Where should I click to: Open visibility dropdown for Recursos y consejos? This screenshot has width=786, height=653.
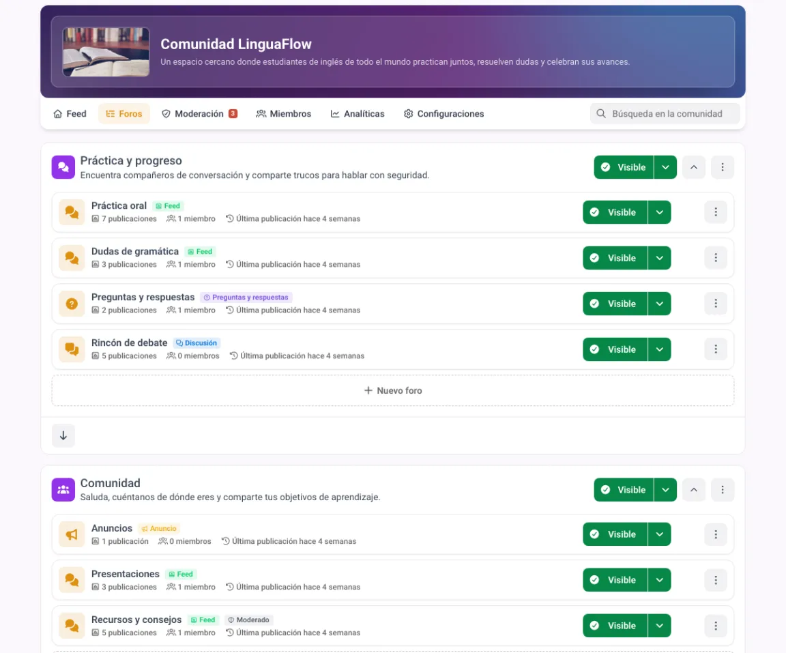[660, 626]
